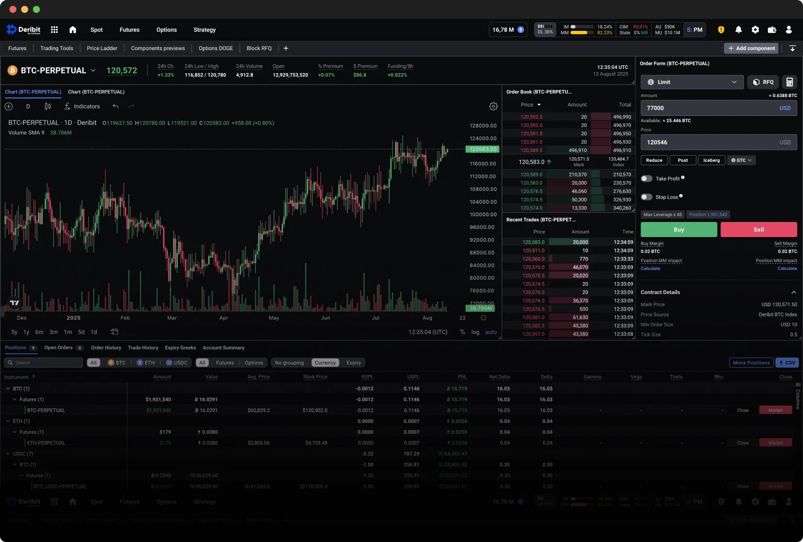The image size is (803, 542).
Task: Open chart date range calendar icon
Action: (114, 332)
